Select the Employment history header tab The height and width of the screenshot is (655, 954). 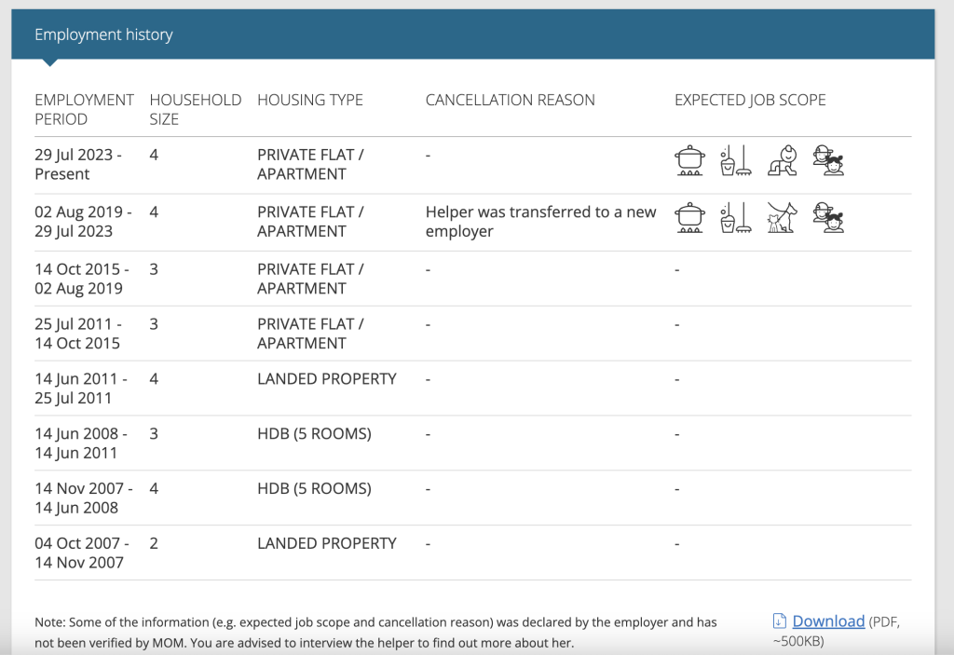pyautogui.click(x=103, y=34)
